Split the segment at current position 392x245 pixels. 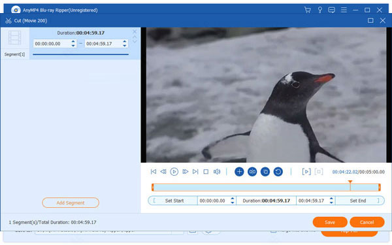click(x=252, y=172)
